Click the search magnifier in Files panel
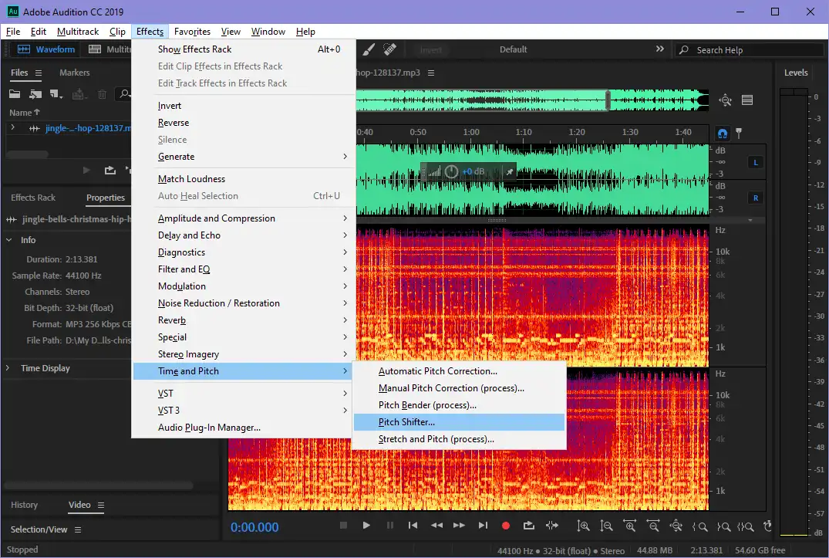 click(124, 94)
